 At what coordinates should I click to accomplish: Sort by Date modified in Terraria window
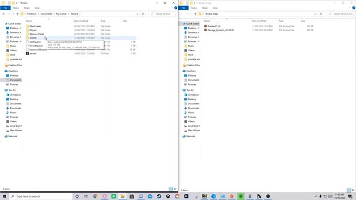[x=81, y=21]
